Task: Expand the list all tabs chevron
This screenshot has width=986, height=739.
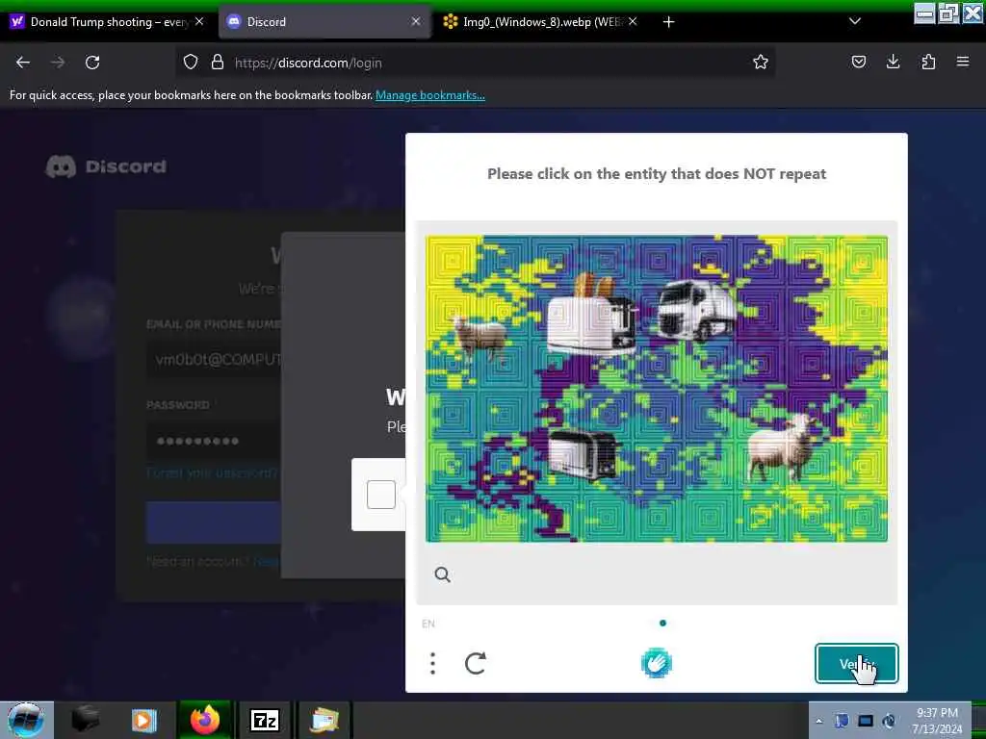Action: 855,21
